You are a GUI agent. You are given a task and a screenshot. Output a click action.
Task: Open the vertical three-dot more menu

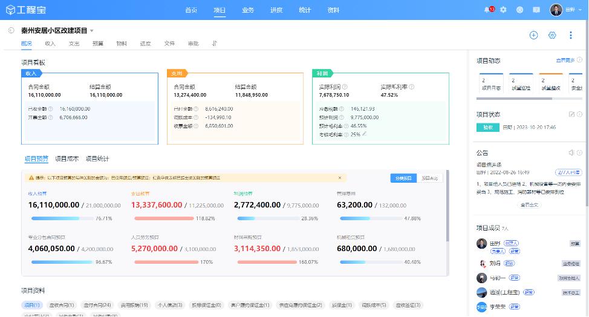coord(571,35)
